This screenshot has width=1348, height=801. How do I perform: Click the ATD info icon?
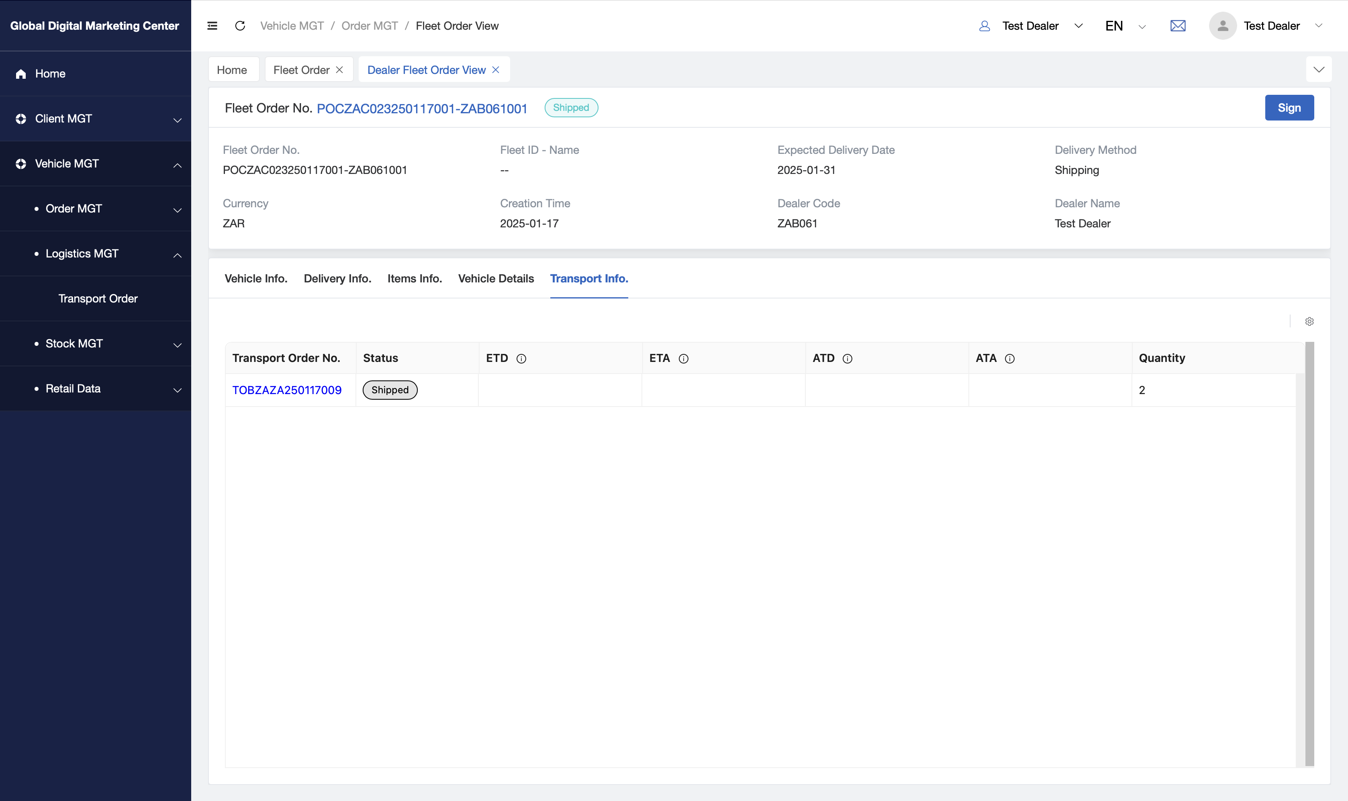coord(847,359)
